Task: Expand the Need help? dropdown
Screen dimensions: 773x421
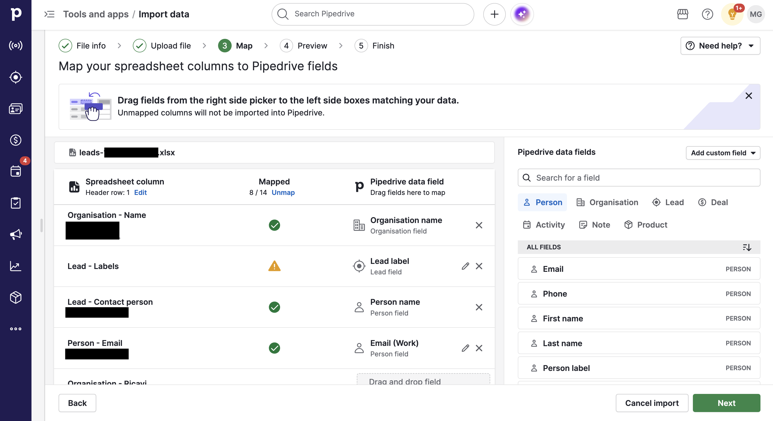Action: pyautogui.click(x=720, y=45)
